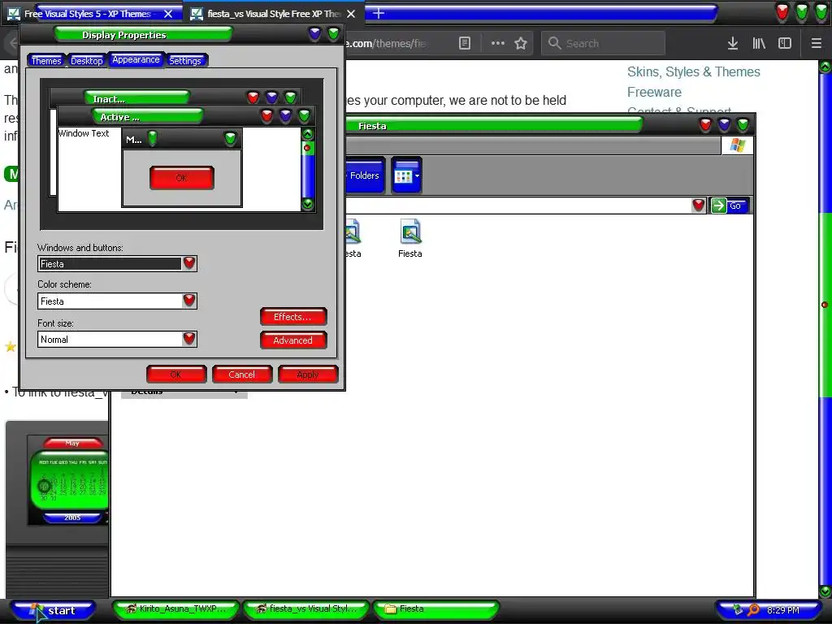Image resolution: width=832 pixels, height=624 pixels.
Task: Click Go button in Fiesta window
Action: [730, 206]
